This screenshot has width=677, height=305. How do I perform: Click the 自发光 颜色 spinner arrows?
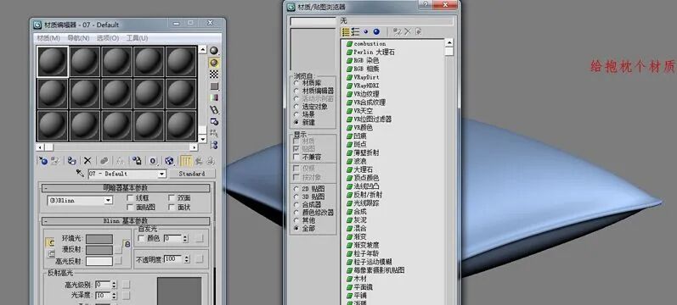185,238
